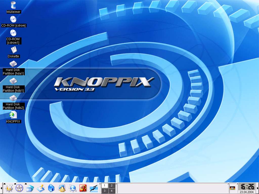259x194 pixels.
Task: Switch to virtual desktop 2
Action: point(112,185)
